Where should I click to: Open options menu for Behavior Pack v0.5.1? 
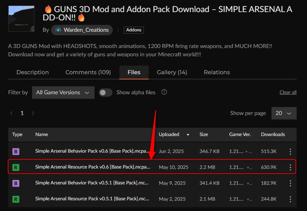pyautogui.click(x=290, y=183)
